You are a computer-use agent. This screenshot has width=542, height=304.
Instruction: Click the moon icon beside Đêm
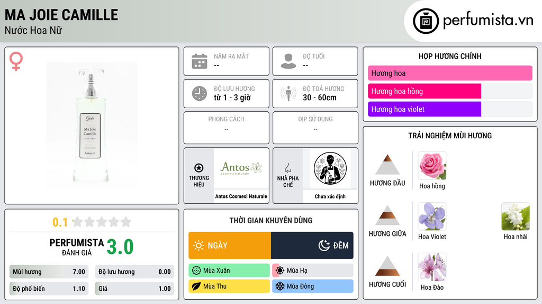point(324,245)
